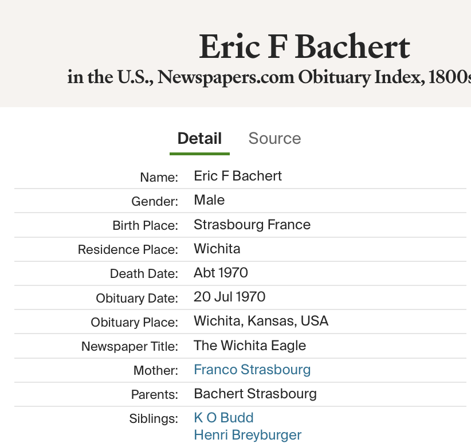Click The Wichita Eagle newspaper title
The width and height of the screenshot is (471, 447).
[x=250, y=346]
